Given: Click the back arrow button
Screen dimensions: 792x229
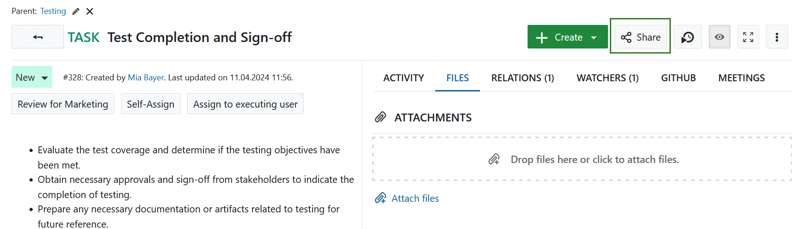Looking at the screenshot, I should tap(37, 37).
